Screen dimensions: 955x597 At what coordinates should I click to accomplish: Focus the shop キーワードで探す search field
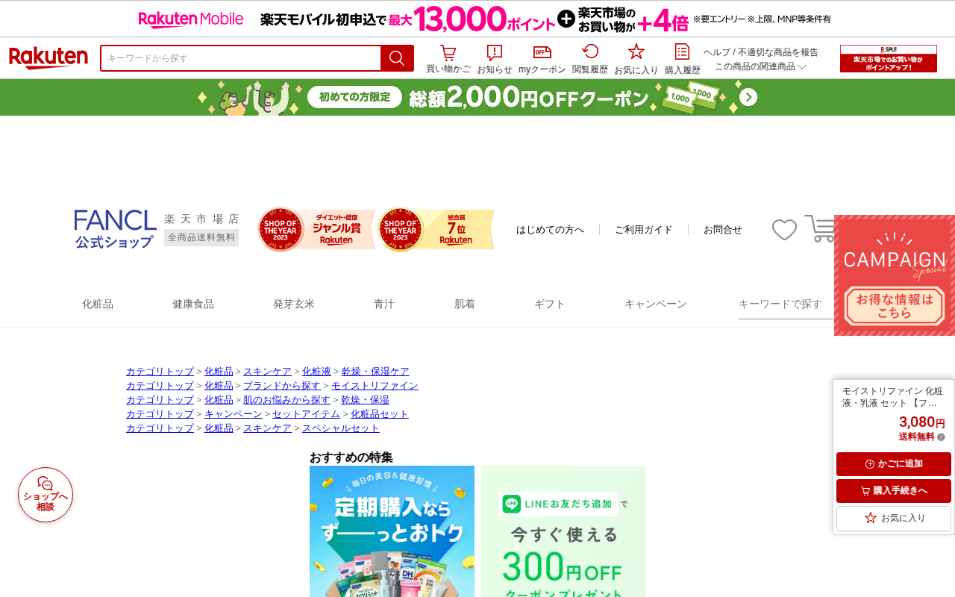(x=786, y=304)
